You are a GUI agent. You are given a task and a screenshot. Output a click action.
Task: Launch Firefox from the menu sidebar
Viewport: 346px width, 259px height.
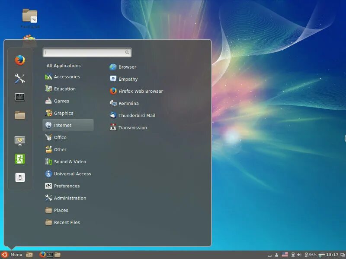19,60
